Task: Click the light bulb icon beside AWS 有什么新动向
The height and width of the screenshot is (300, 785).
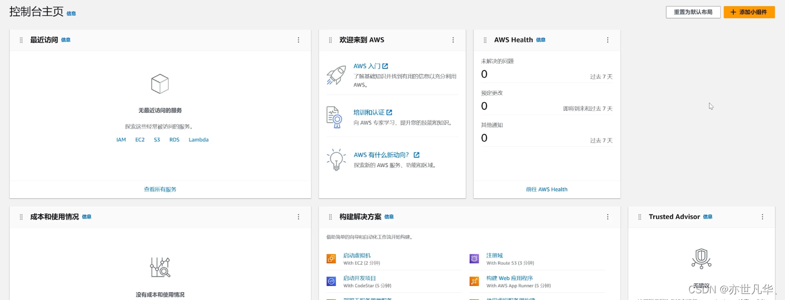Action: pos(336,160)
